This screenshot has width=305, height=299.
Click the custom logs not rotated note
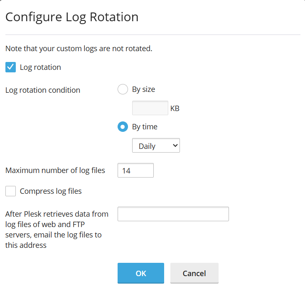(79, 49)
